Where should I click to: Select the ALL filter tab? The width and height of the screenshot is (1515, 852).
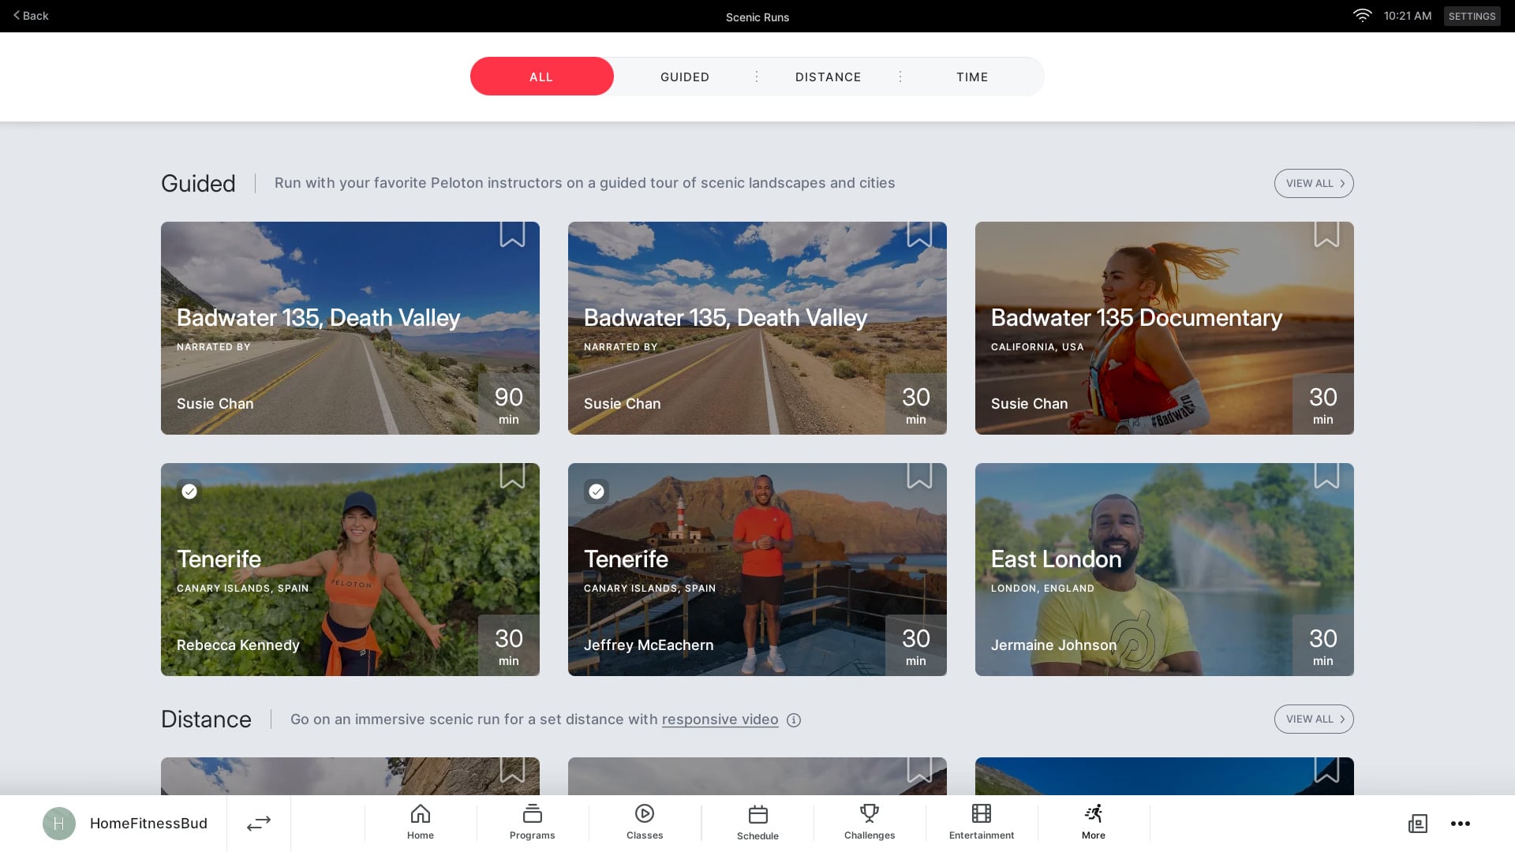click(541, 77)
